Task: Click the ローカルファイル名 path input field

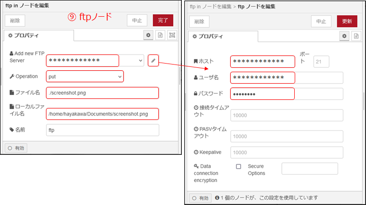Action: [103, 114]
